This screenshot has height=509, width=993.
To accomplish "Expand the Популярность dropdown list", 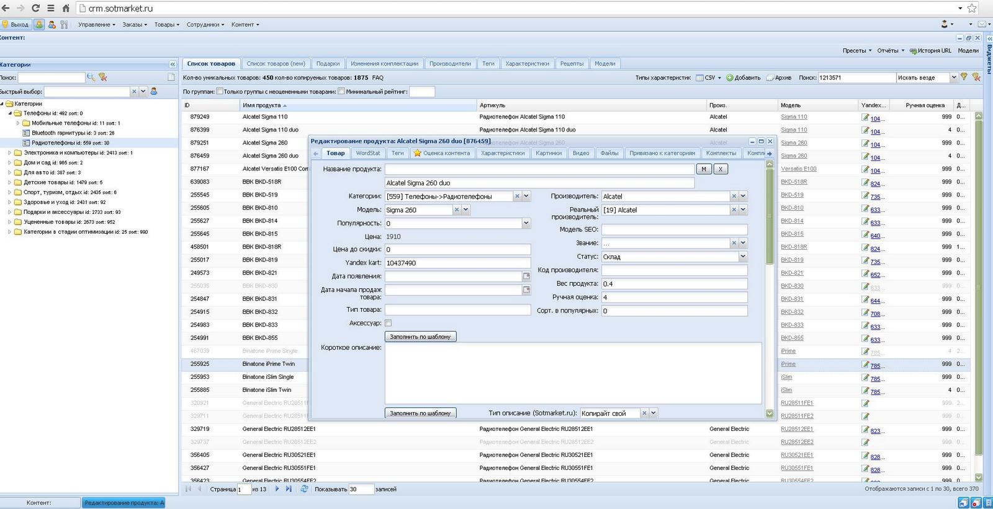I will [x=526, y=223].
